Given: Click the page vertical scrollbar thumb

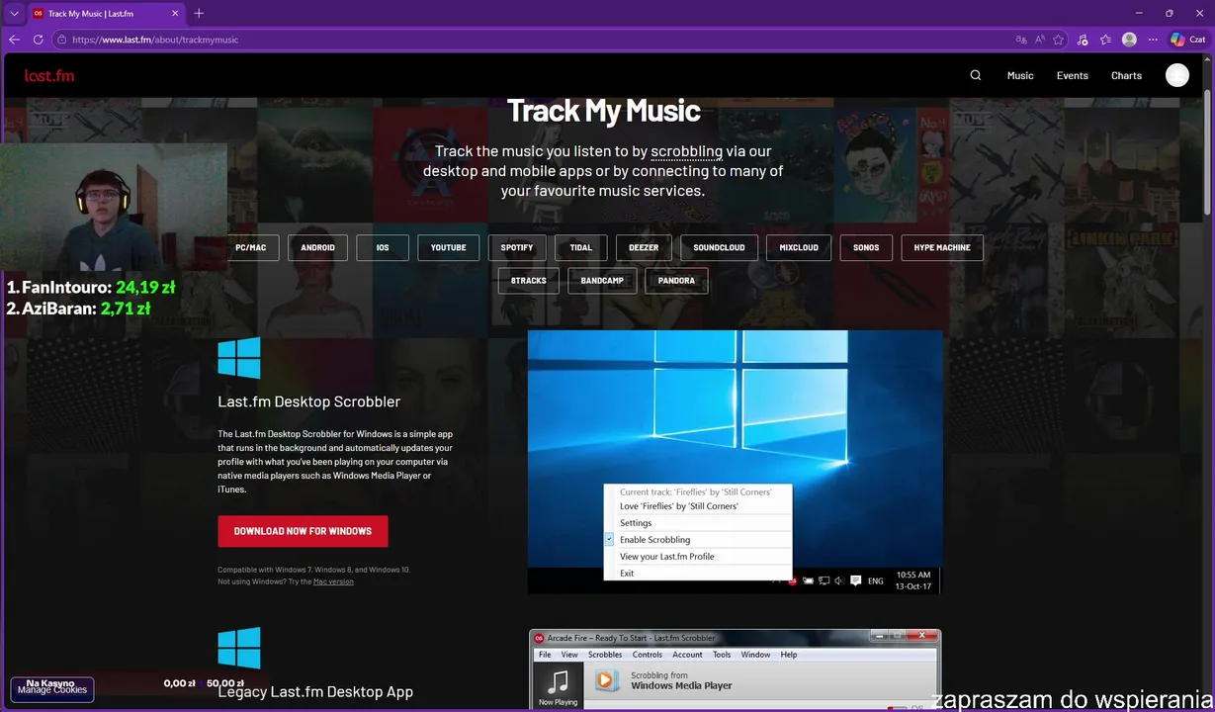Looking at the screenshot, I should 1208,151.
